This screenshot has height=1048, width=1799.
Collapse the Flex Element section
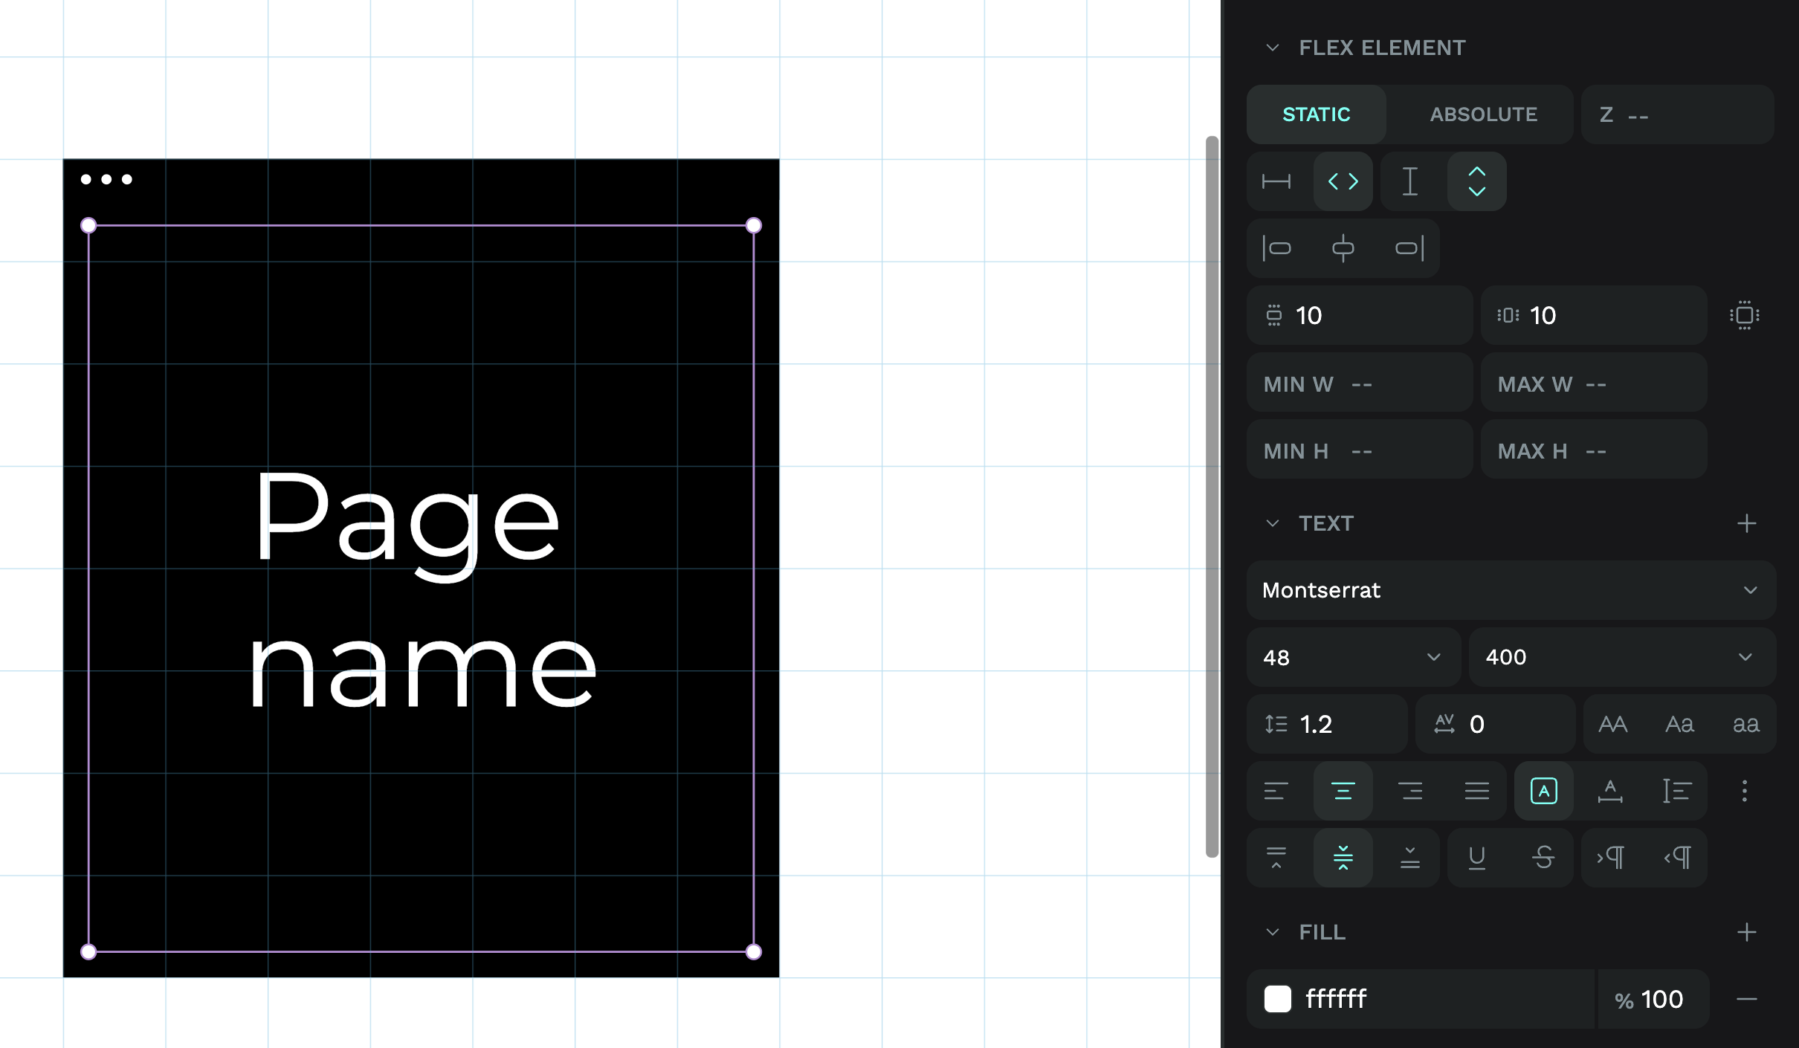click(1273, 48)
